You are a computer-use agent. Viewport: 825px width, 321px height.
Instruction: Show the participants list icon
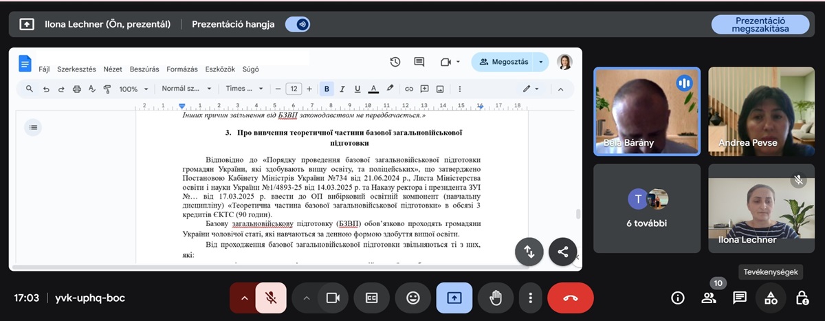[708, 298]
